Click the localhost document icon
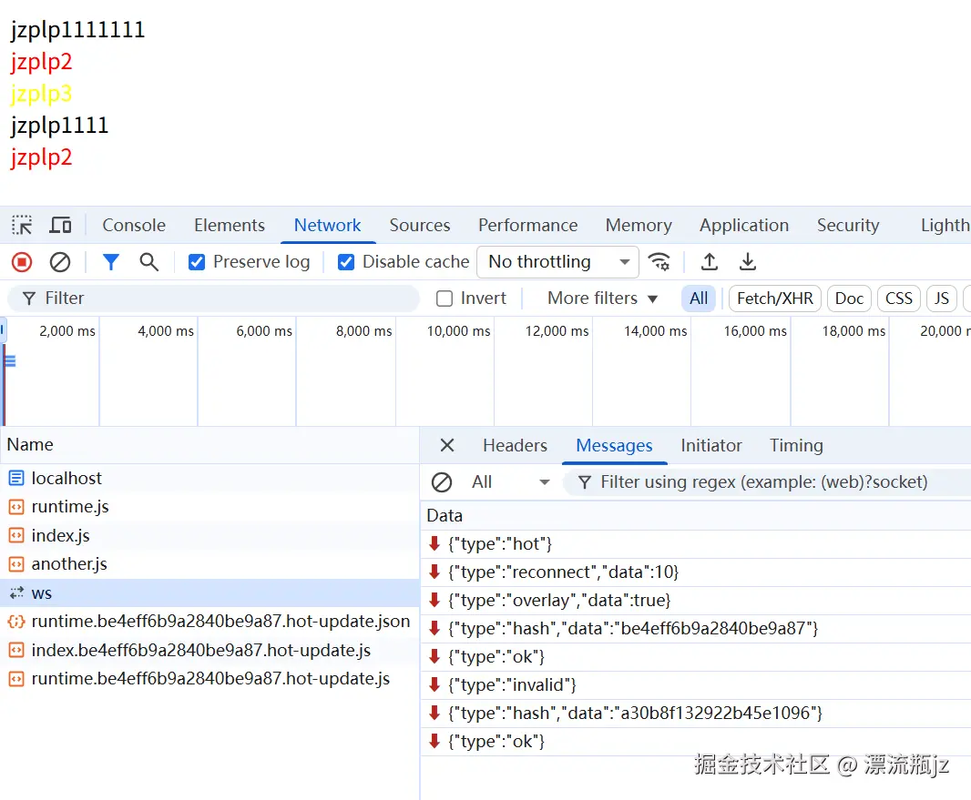 [x=16, y=478]
